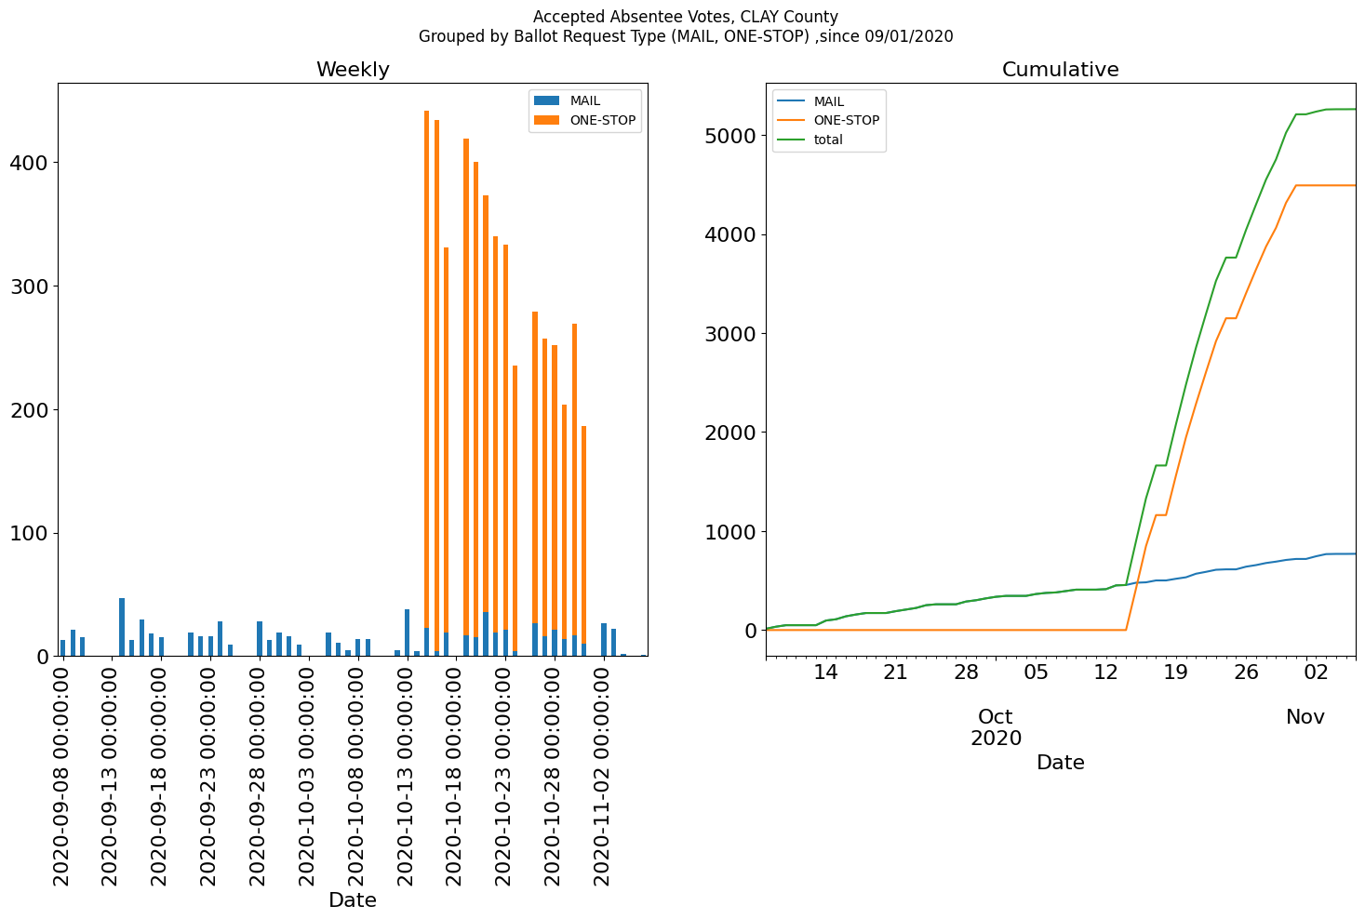Click x-axis date label 2020-11-02 00:00:00
Viewport: 1365px width, 919px height.
[x=603, y=776]
